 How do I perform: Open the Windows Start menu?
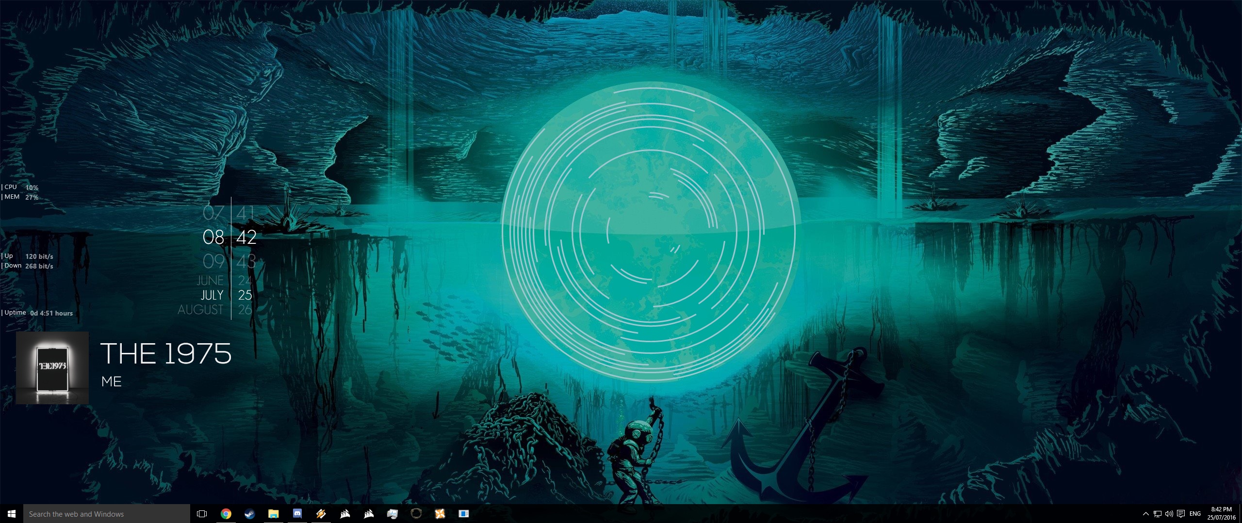tap(12, 514)
